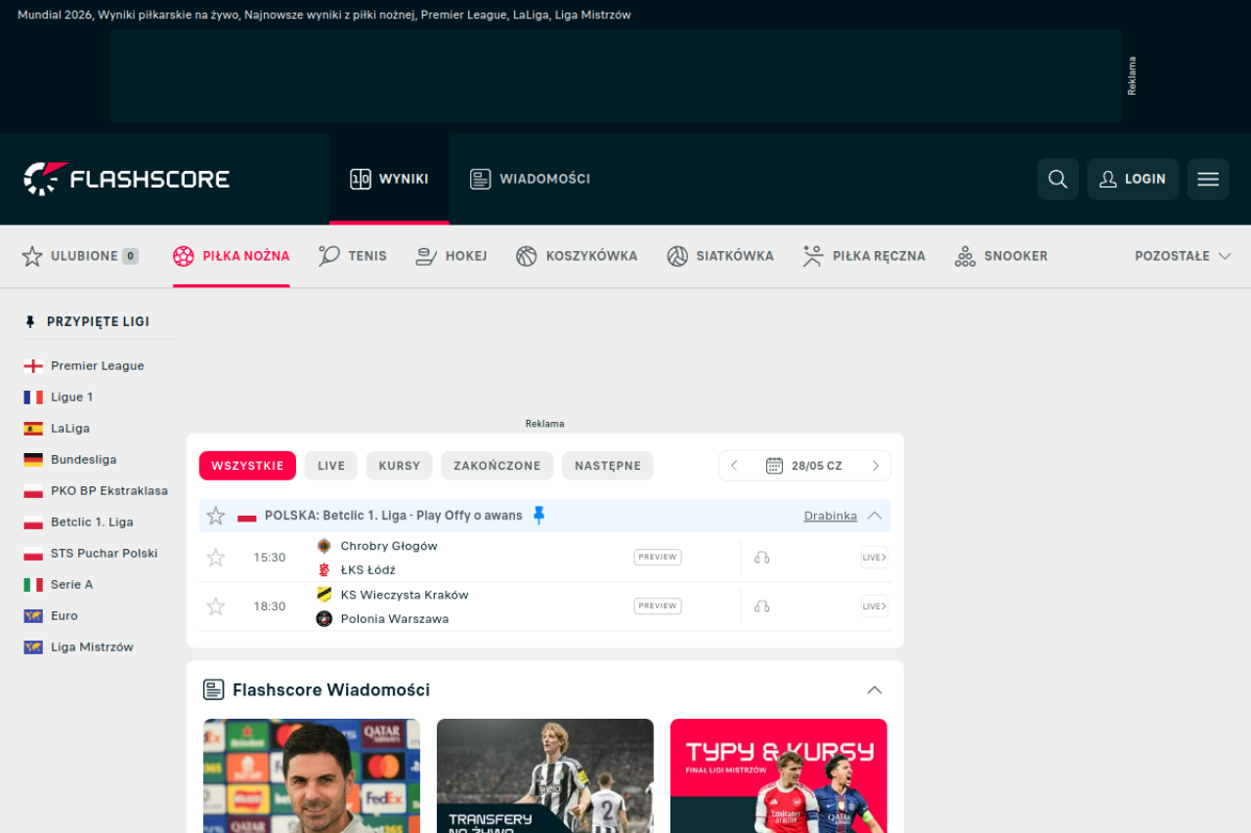The width and height of the screenshot is (1251, 833).
Task: Select SIATKÓWKA sport
Action: [x=720, y=256]
